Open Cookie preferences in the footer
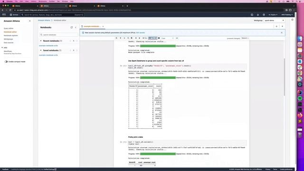 pyautogui.click(x=286, y=170)
